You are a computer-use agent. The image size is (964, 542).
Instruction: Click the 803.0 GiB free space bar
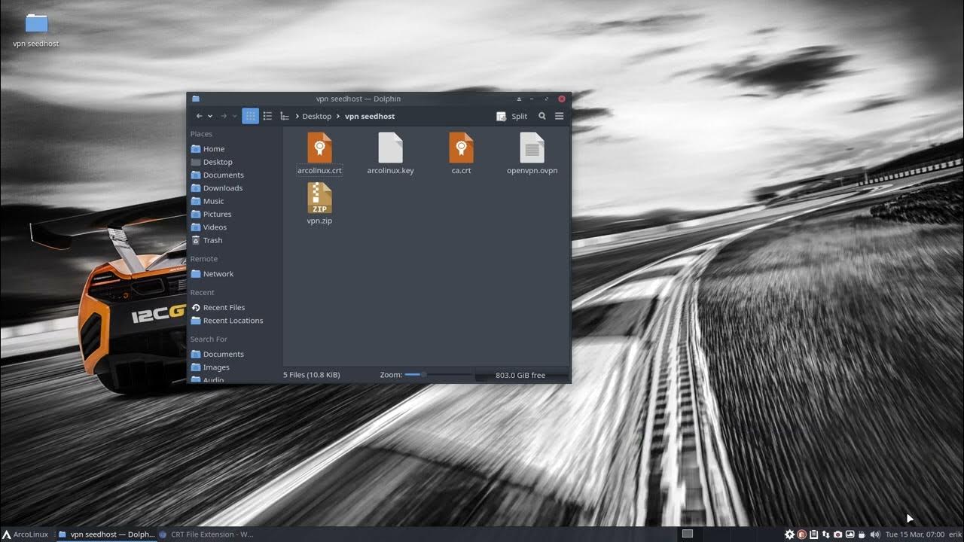(x=520, y=375)
